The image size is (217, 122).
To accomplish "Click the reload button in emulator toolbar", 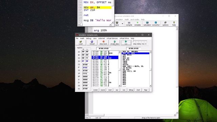I will 92,43.
